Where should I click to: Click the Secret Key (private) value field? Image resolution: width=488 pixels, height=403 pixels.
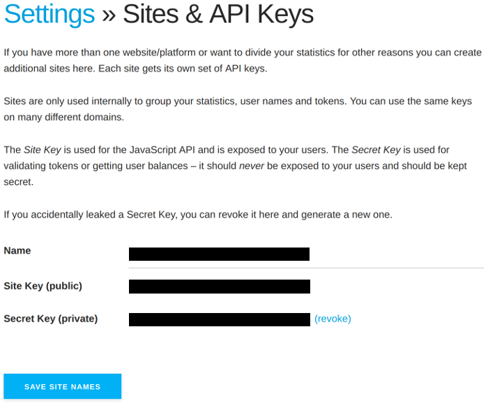[x=219, y=319]
